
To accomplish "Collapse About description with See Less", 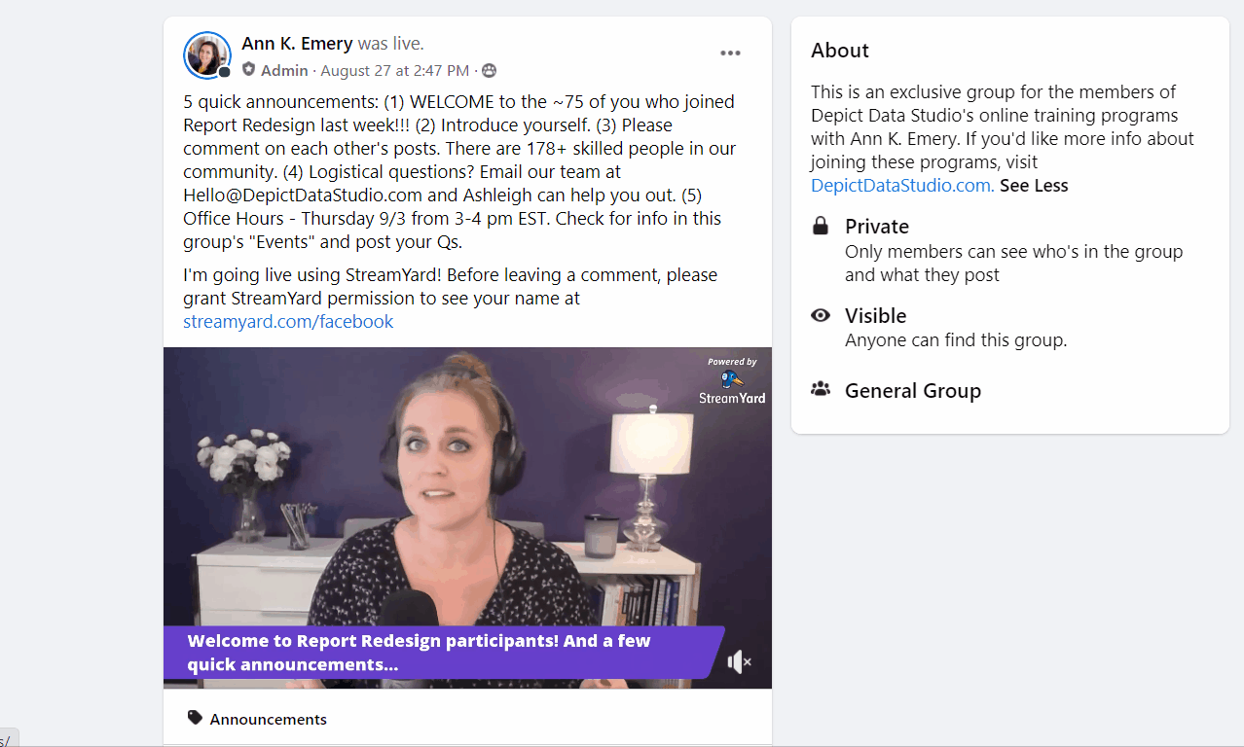I will click(x=1034, y=185).
